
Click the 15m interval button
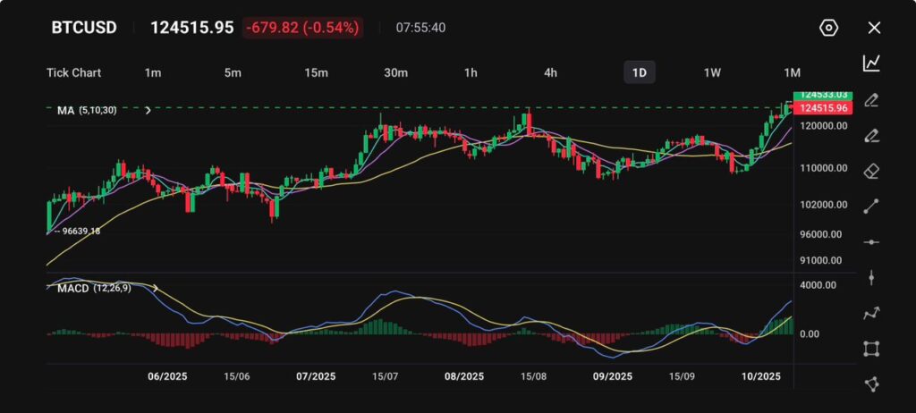316,72
